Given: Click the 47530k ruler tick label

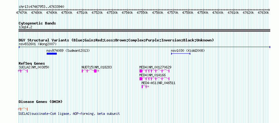Looking at the screenshot, I should click(112, 13).
